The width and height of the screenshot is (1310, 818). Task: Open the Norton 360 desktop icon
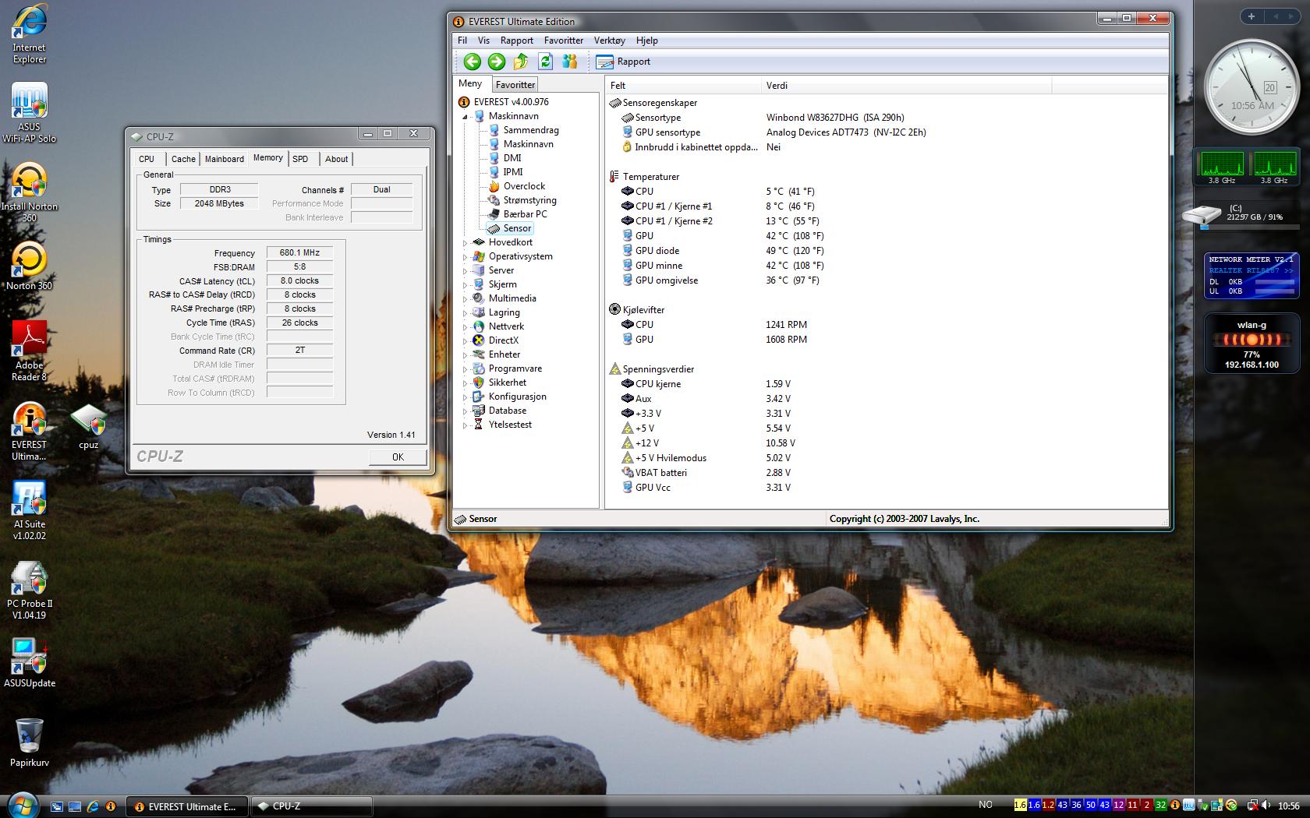click(29, 266)
